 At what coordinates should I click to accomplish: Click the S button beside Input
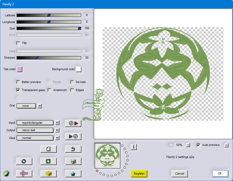(57, 123)
